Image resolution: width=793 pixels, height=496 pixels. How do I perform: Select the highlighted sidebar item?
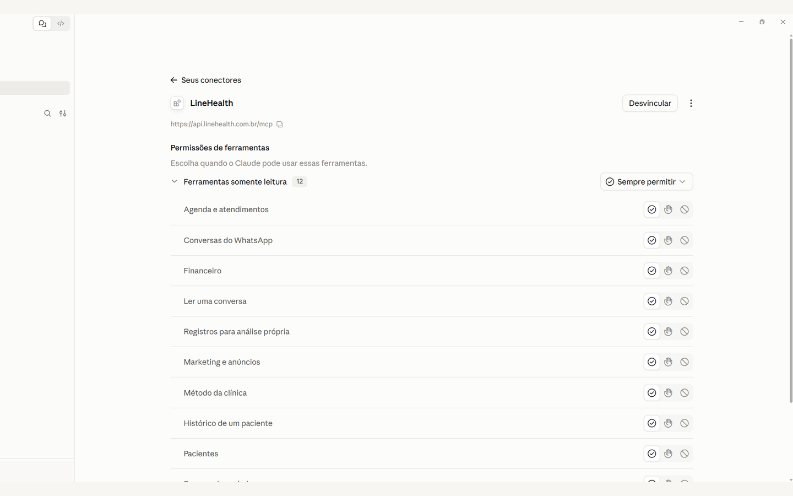tap(35, 88)
